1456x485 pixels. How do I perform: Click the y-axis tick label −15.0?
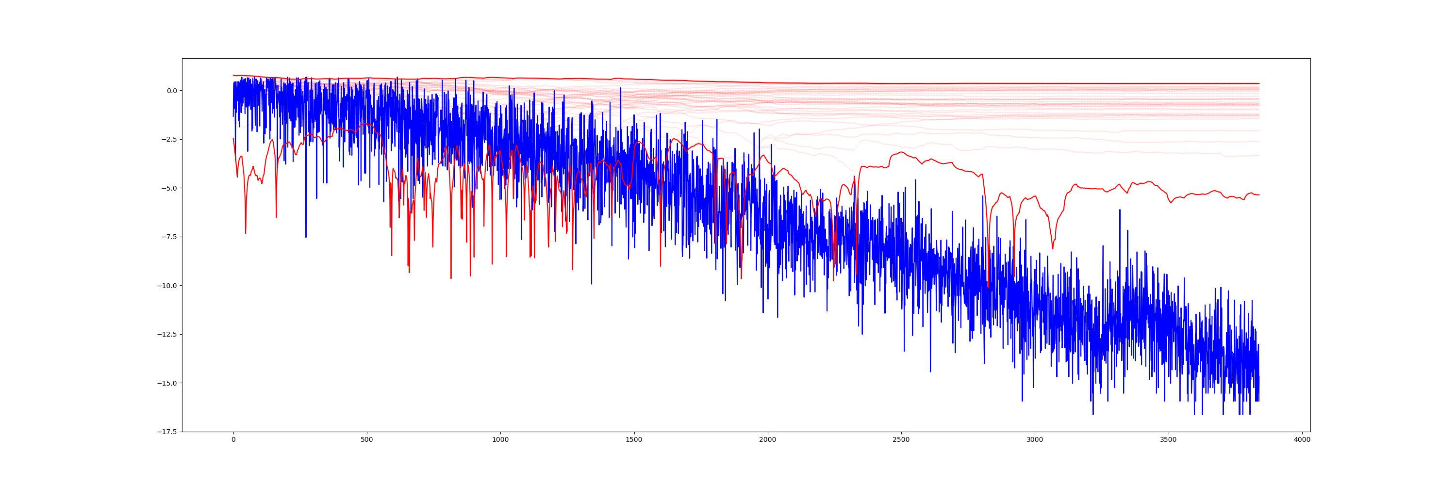[x=167, y=383]
